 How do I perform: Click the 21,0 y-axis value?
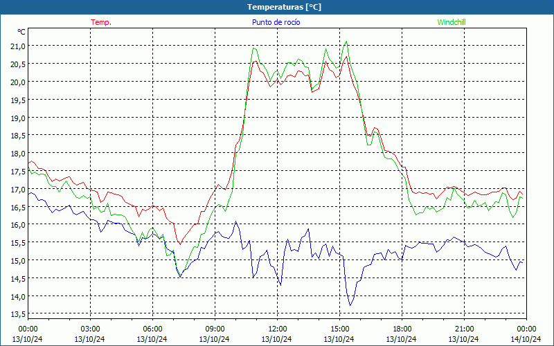point(18,46)
